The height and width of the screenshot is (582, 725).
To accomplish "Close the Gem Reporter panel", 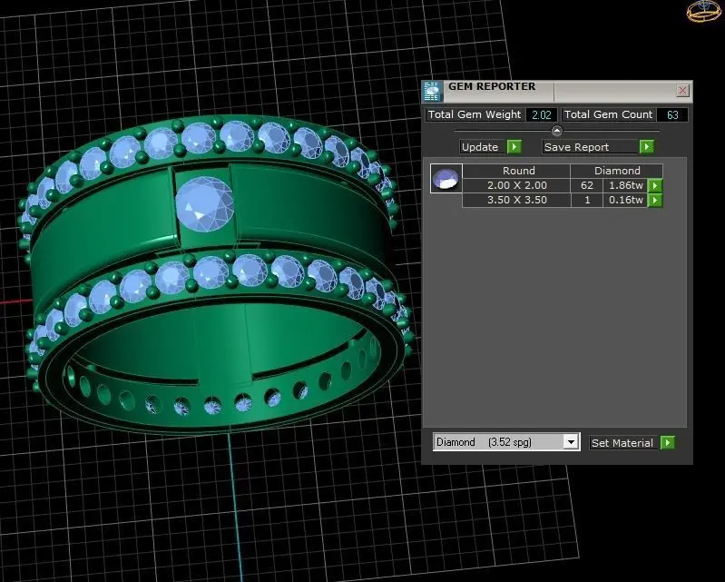I will (682, 90).
